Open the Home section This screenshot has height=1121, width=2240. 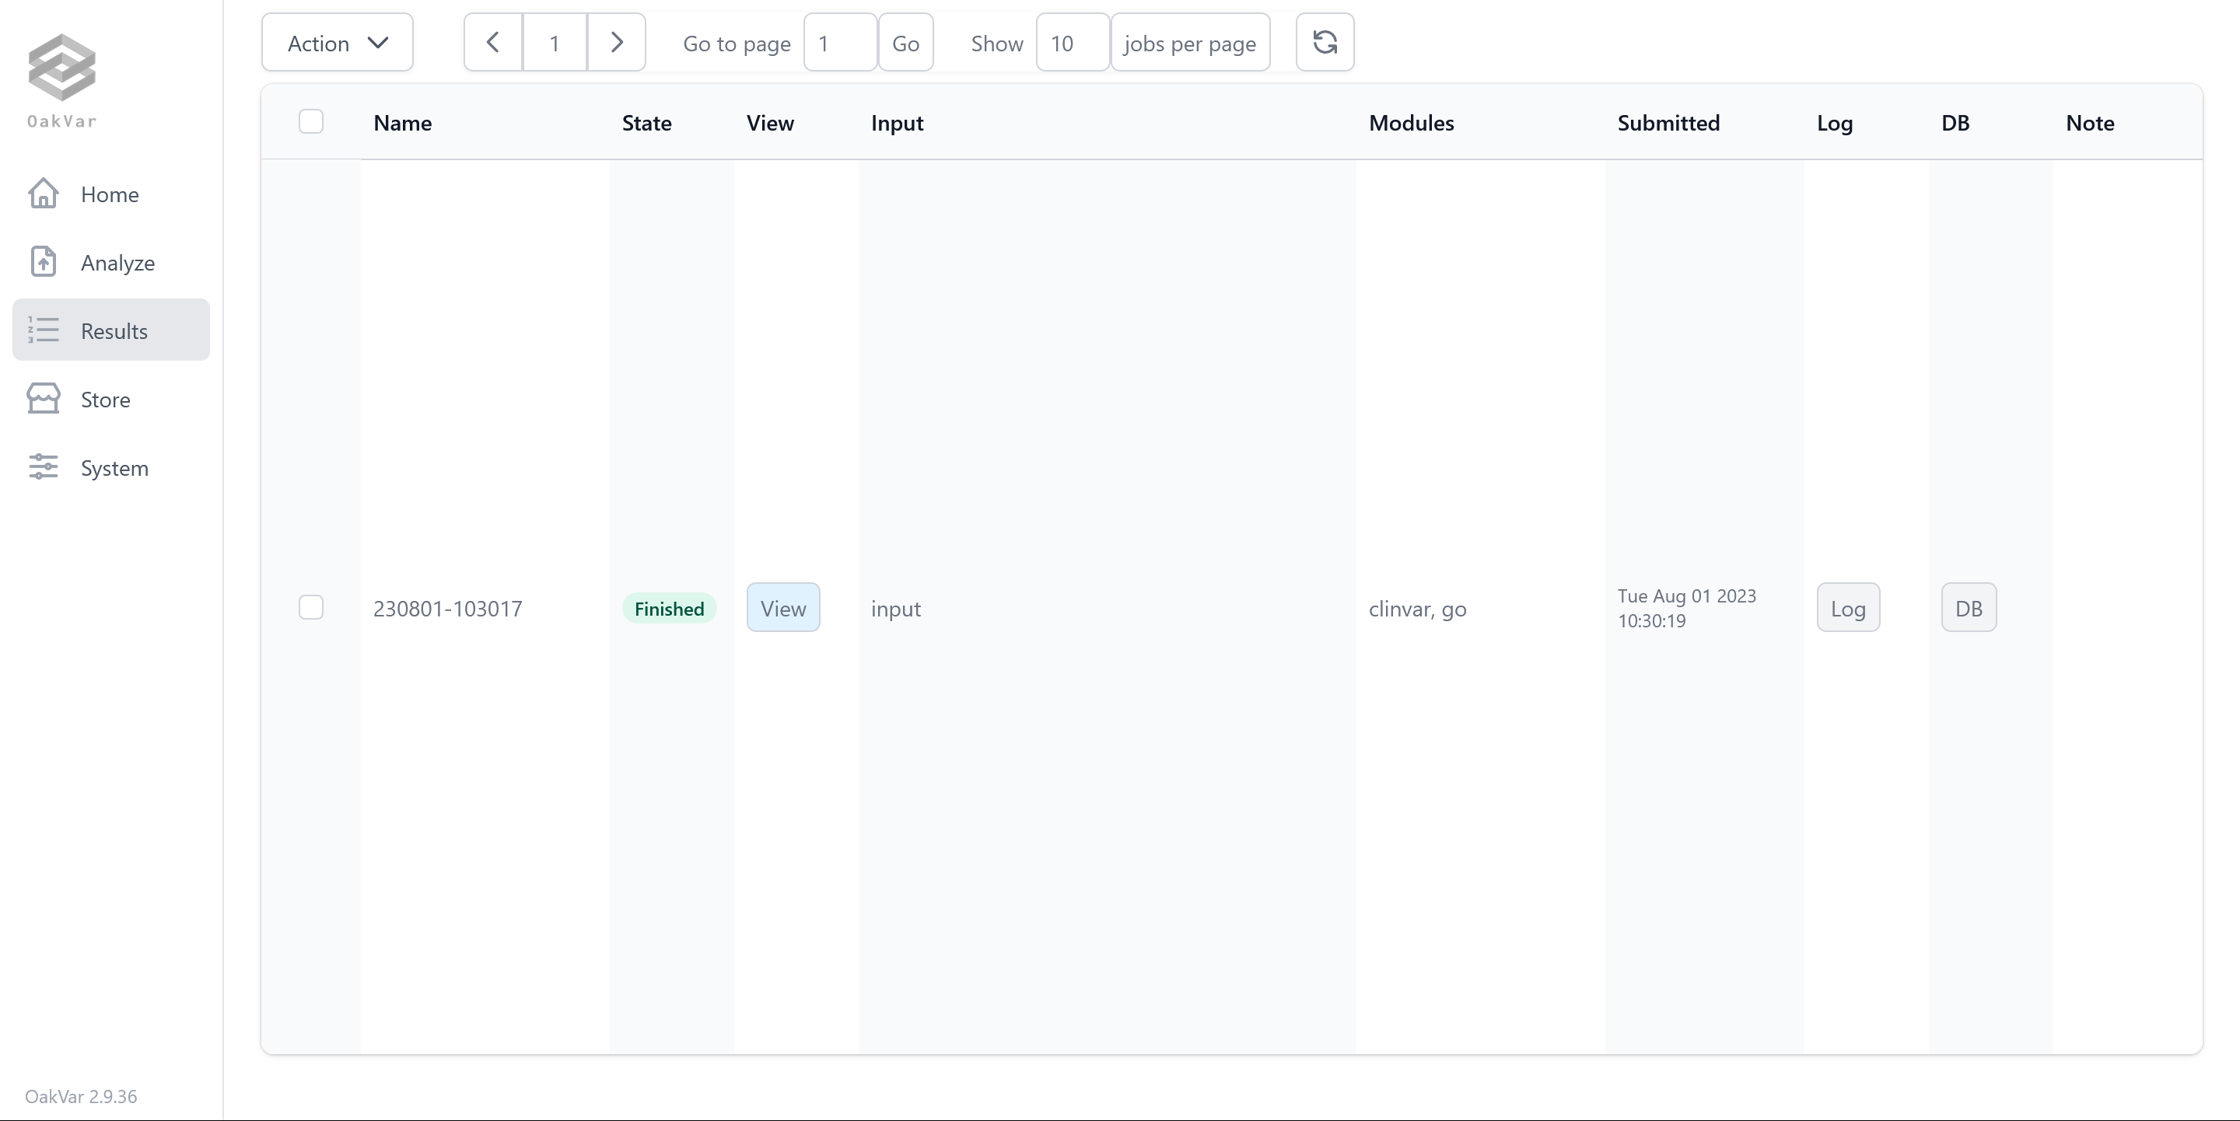[110, 193]
